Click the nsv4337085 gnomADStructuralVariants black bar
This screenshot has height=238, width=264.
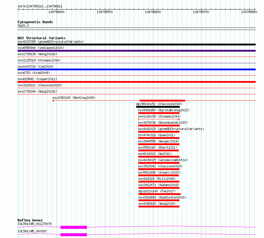[x=136, y=45]
